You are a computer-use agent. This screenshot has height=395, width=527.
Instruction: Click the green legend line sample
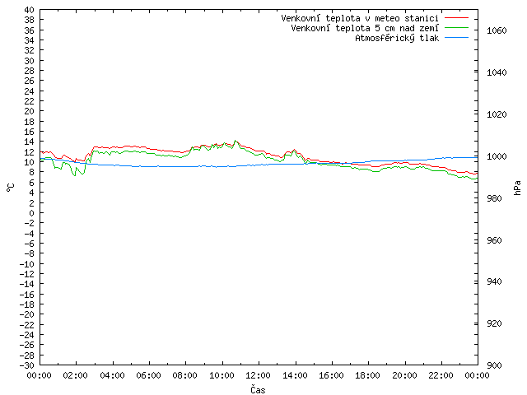(x=456, y=28)
